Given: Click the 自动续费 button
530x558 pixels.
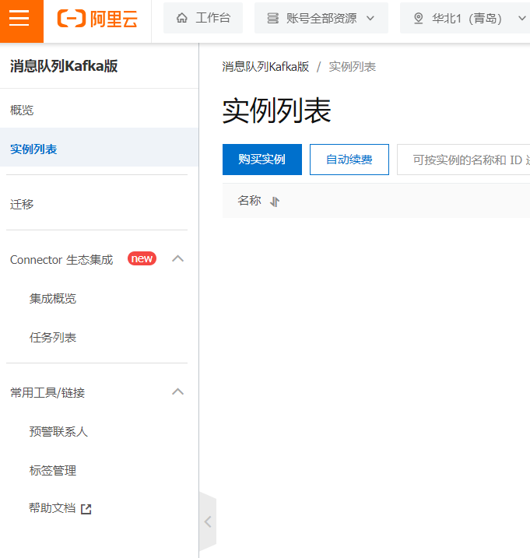Looking at the screenshot, I should click(349, 160).
